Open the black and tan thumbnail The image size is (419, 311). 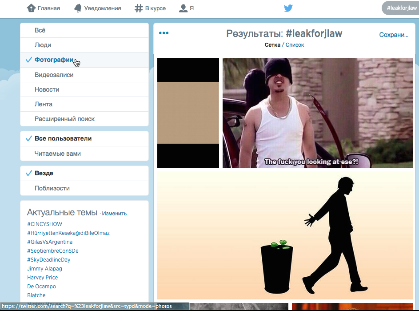tap(188, 113)
